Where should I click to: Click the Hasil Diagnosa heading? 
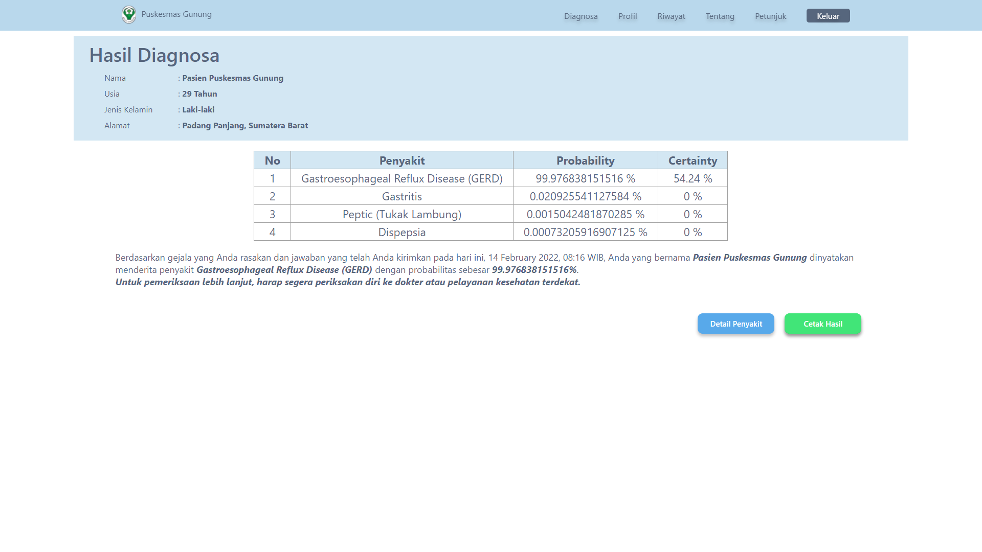click(x=154, y=55)
